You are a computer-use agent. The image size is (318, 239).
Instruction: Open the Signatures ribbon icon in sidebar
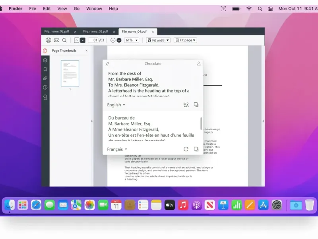[45, 97]
